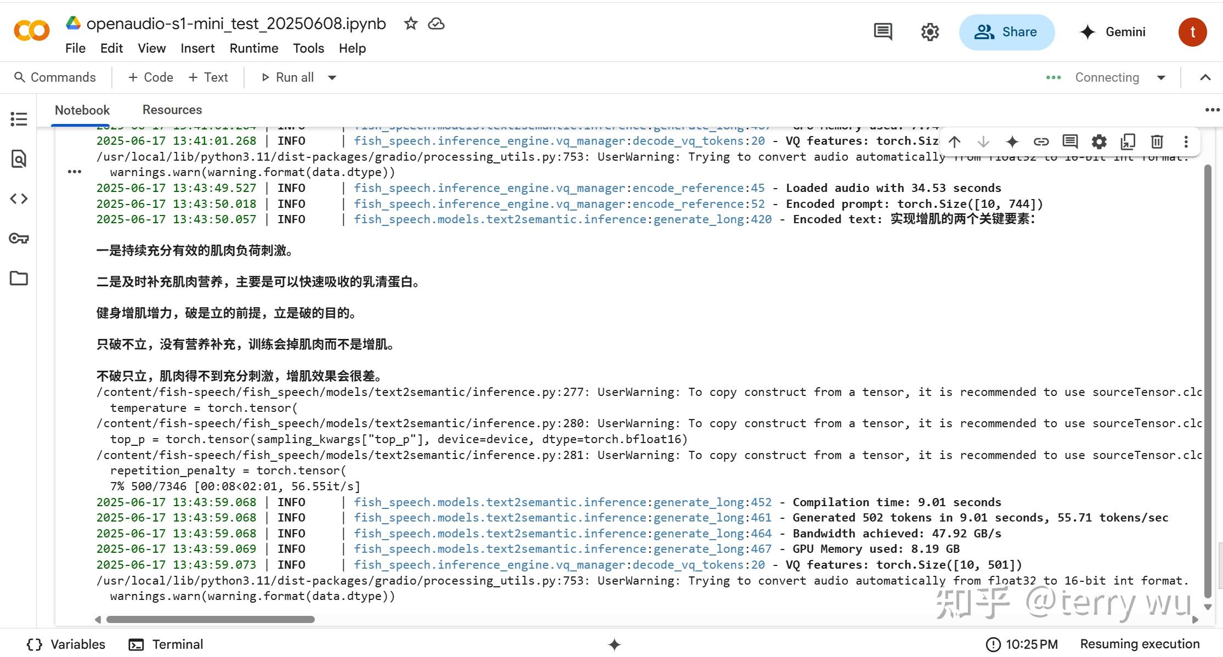Switch to Resources tab

(172, 110)
